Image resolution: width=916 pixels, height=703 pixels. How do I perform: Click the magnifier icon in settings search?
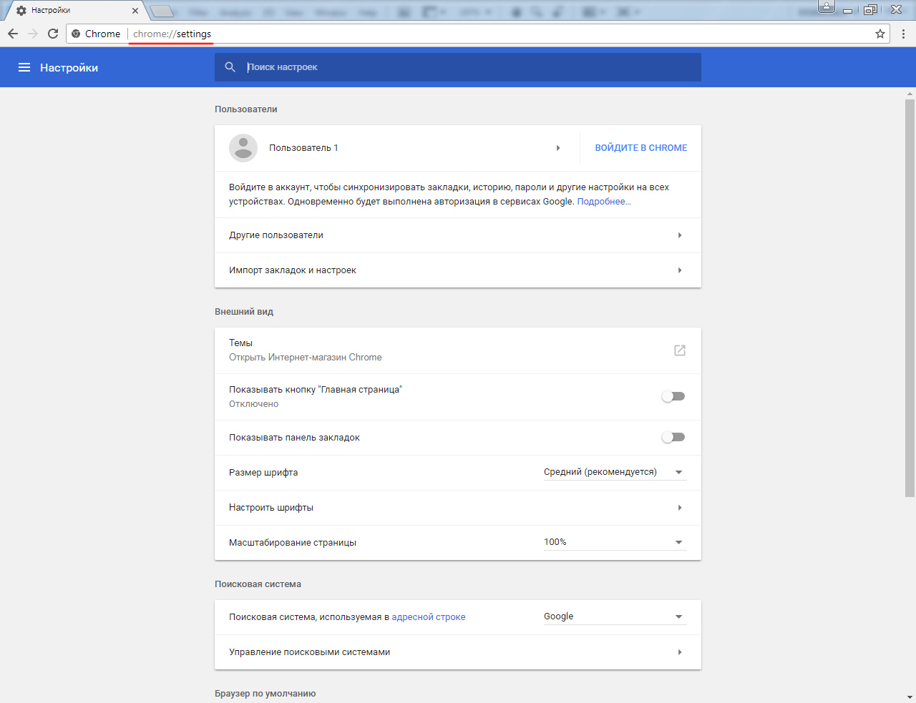[x=230, y=67]
